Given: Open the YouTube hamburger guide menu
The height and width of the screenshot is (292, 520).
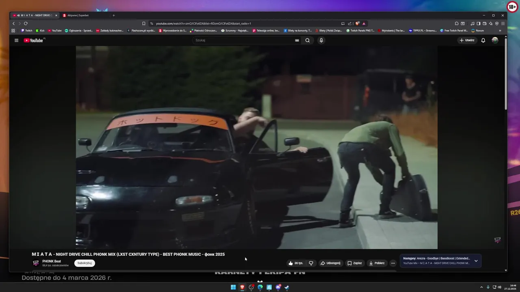Looking at the screenshot, I should [x=16, y=40].
